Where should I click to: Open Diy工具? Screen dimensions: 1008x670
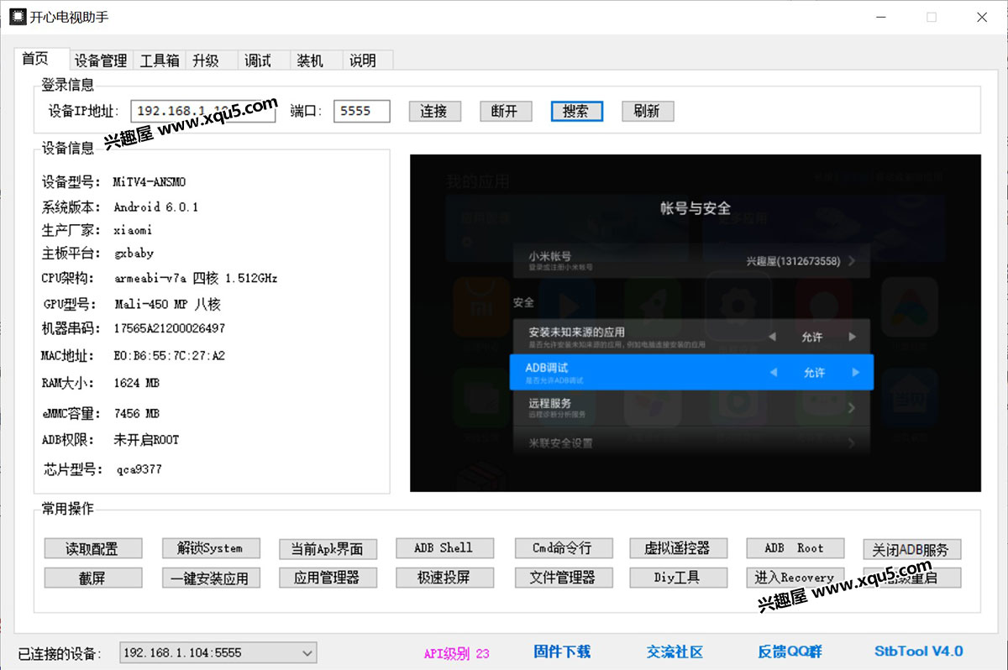click(678, 578)
